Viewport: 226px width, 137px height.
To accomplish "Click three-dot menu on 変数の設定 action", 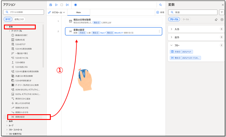I will [159, 31].
